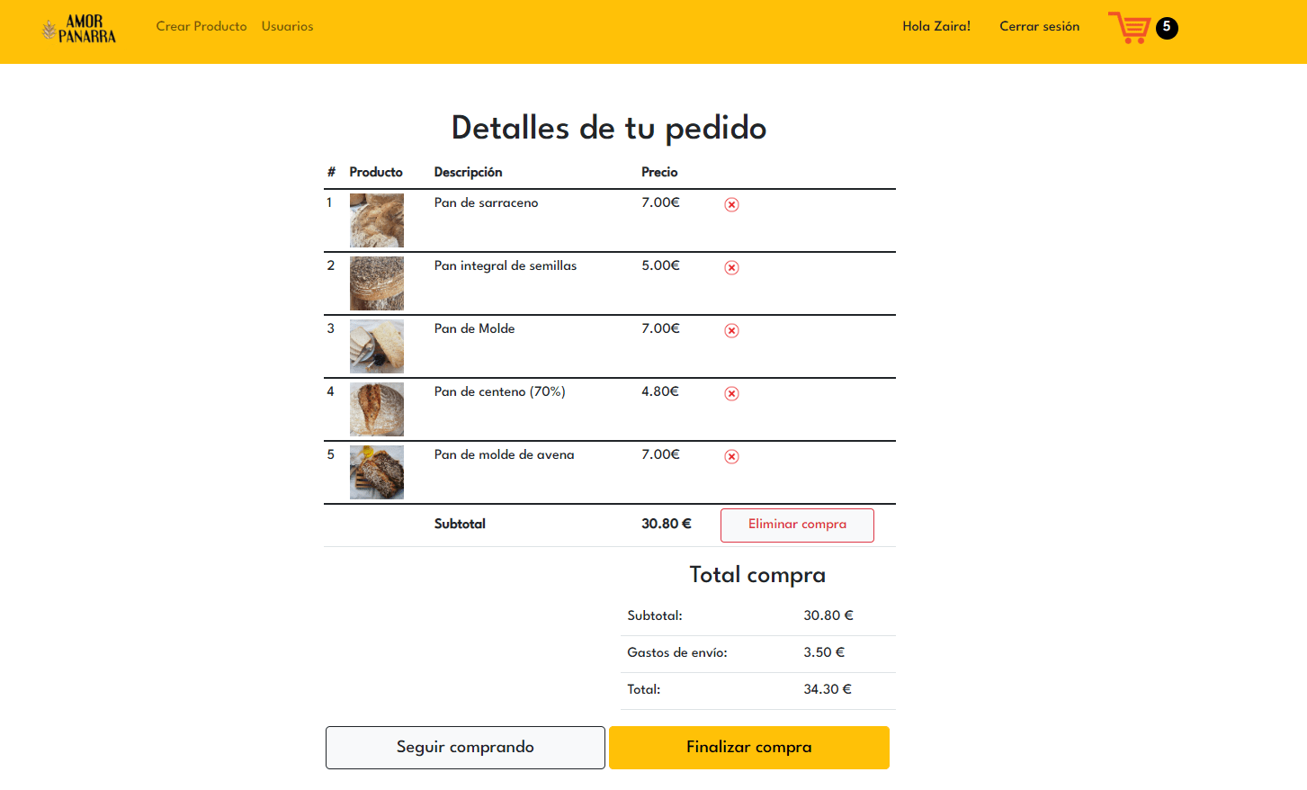Remove Pan integral de semillas using the X icon

pyautogui.click(x=731, y=267)
